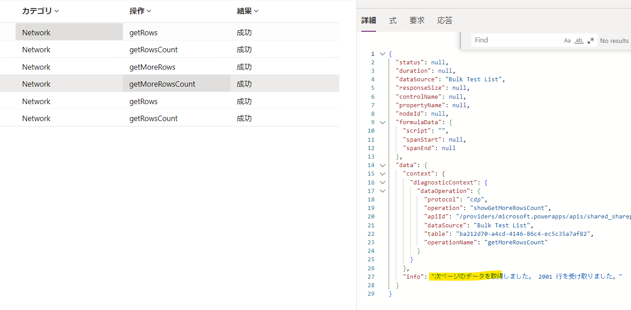This screenshot has height=310, width=631.
Task: Open the 要求 tab
Action: [x=417, y=21]
